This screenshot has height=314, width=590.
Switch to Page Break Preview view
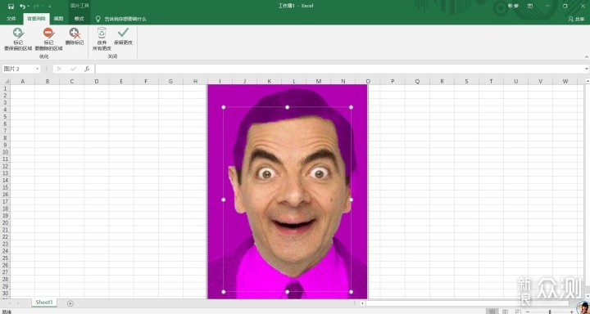coord(518,312)
